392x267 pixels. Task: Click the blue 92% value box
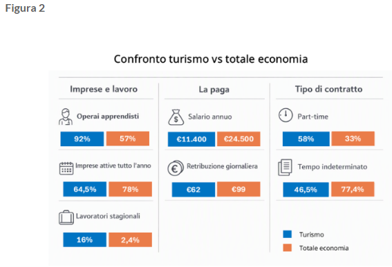(82, 139)
